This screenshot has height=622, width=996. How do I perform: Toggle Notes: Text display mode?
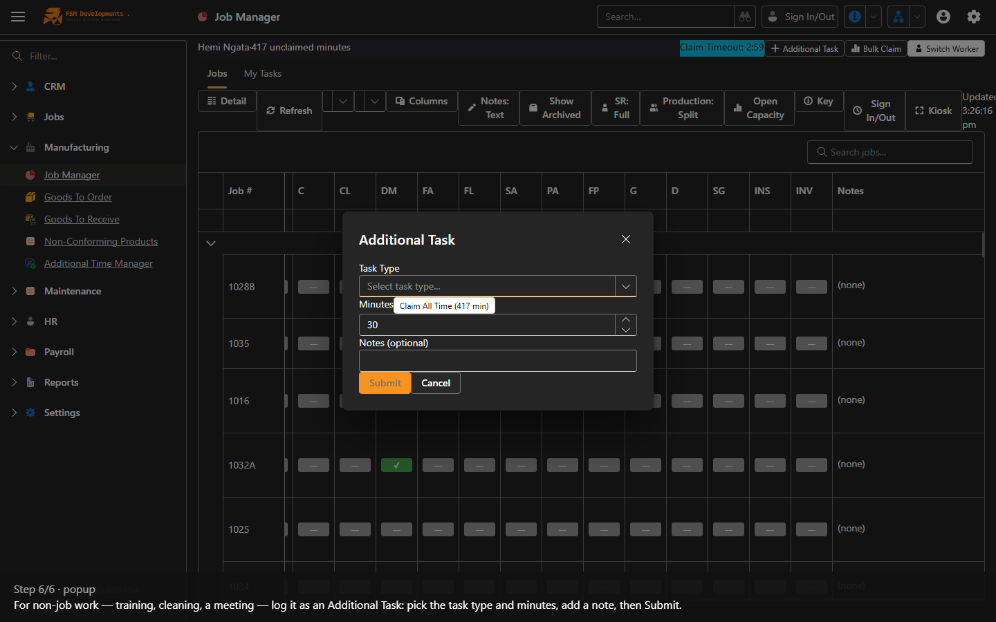tap(488, 108)
